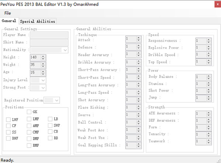Increase Attack value with up arrow

coord(138,38)
